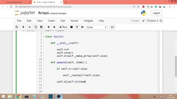The width and height of the screenshot is (177, 99).
Task: Click 'if self.n==self.size:' line
Action: pyautogui.click(x=72, y=69)
